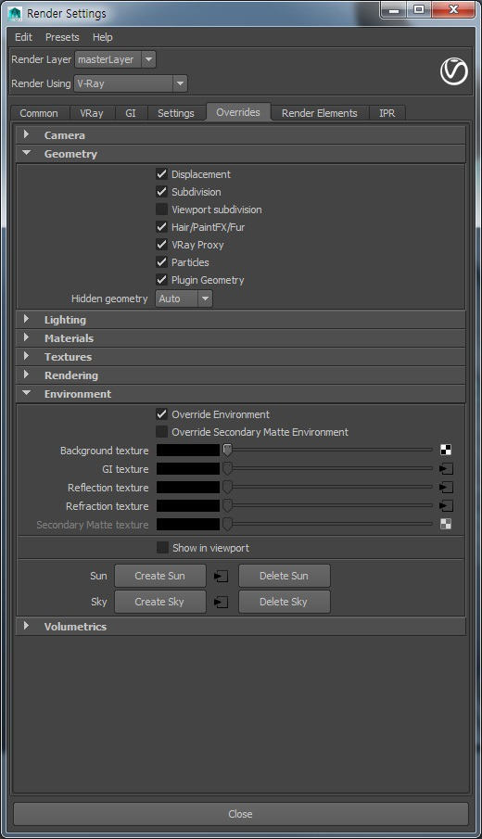Open the Edit menu
Screen dimensions: 482x839
[x=23, y=37]
